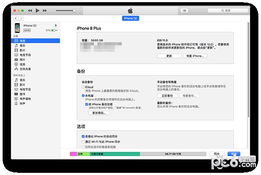Select the iCloud backup radio option
Viewport: 261px width, 175px height.
(x=83, y=87)
